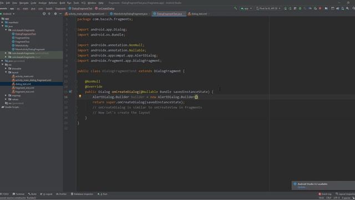Click the method icon beside onCreateDialog breadcrumb
Screen dimensions: 355x200
click(x=96, y=8)
